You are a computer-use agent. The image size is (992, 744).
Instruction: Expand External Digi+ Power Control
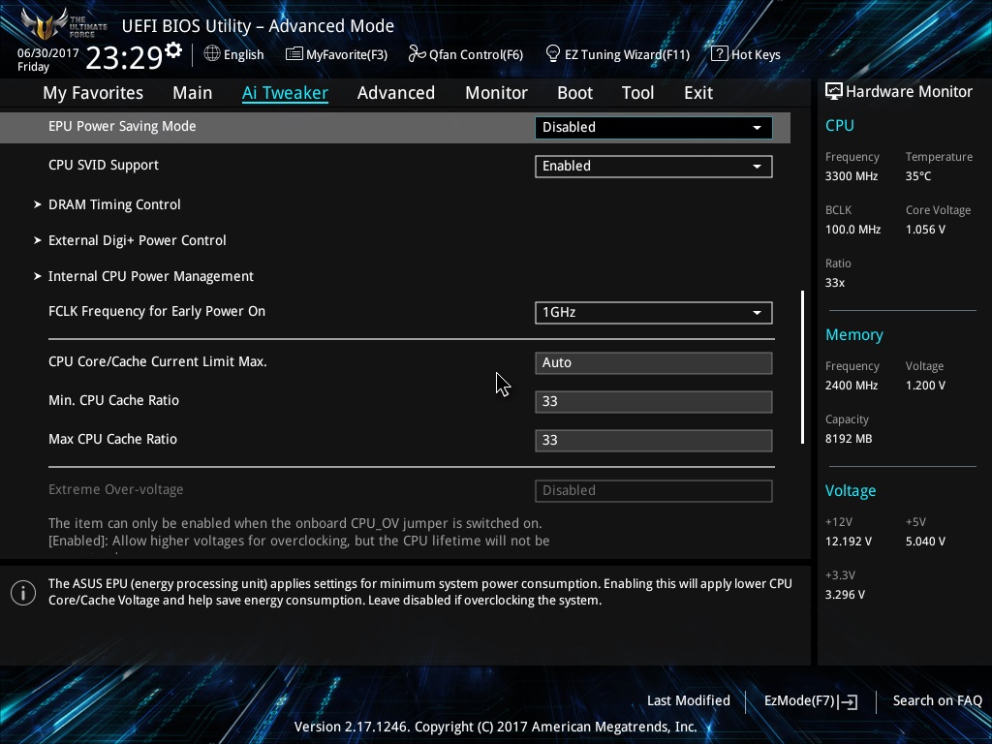coord(137,240)
